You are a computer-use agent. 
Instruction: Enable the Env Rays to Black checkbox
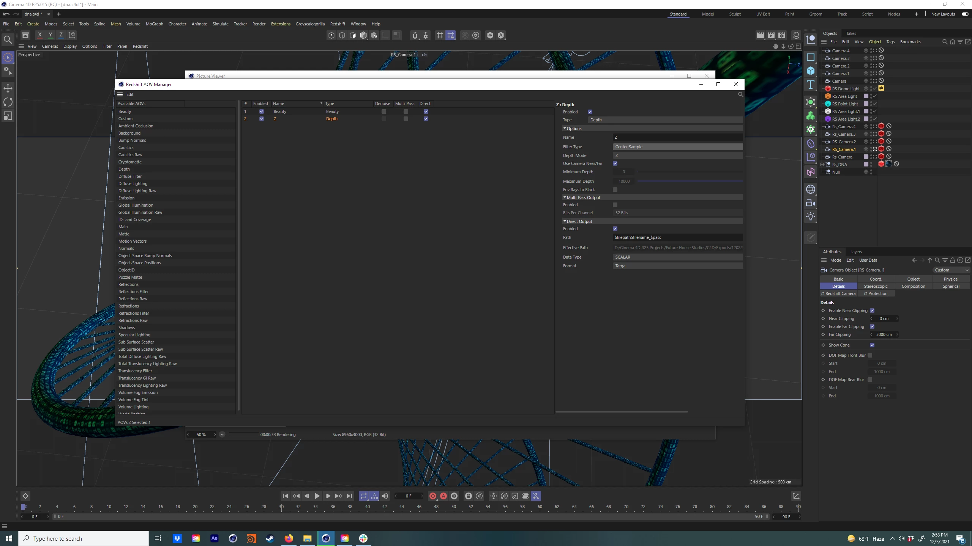[615, 190]
